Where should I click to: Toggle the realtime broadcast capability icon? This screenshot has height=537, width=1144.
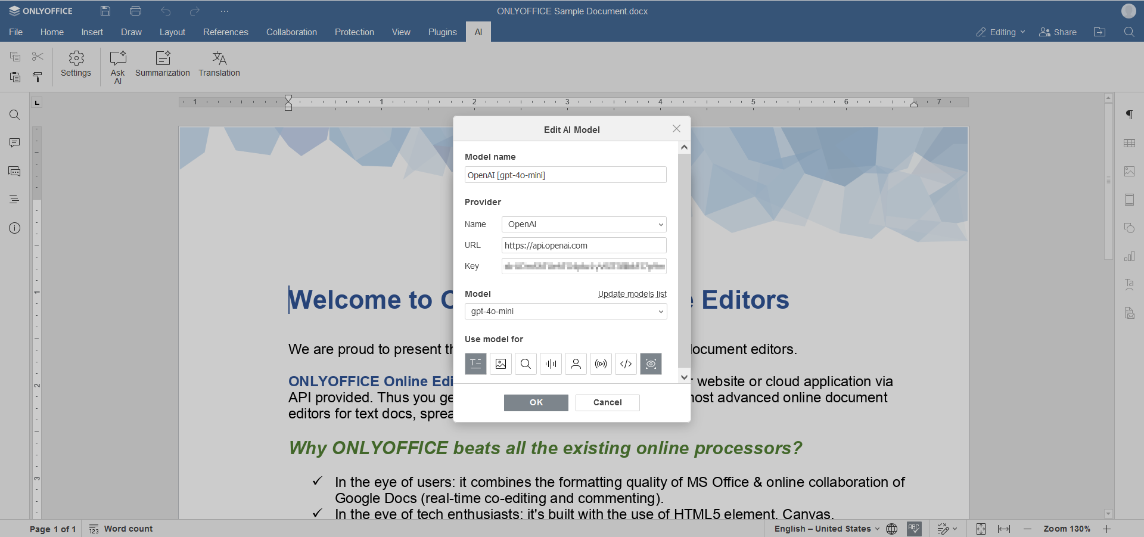[601, 364]
